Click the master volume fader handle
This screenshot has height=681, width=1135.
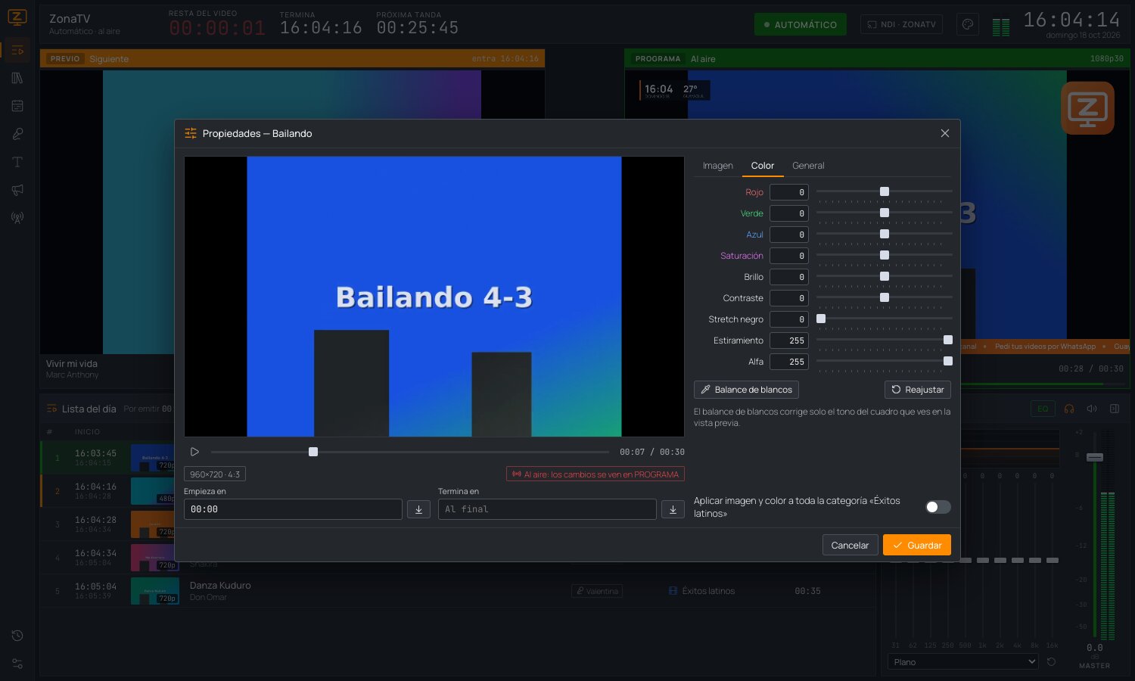1095,457
